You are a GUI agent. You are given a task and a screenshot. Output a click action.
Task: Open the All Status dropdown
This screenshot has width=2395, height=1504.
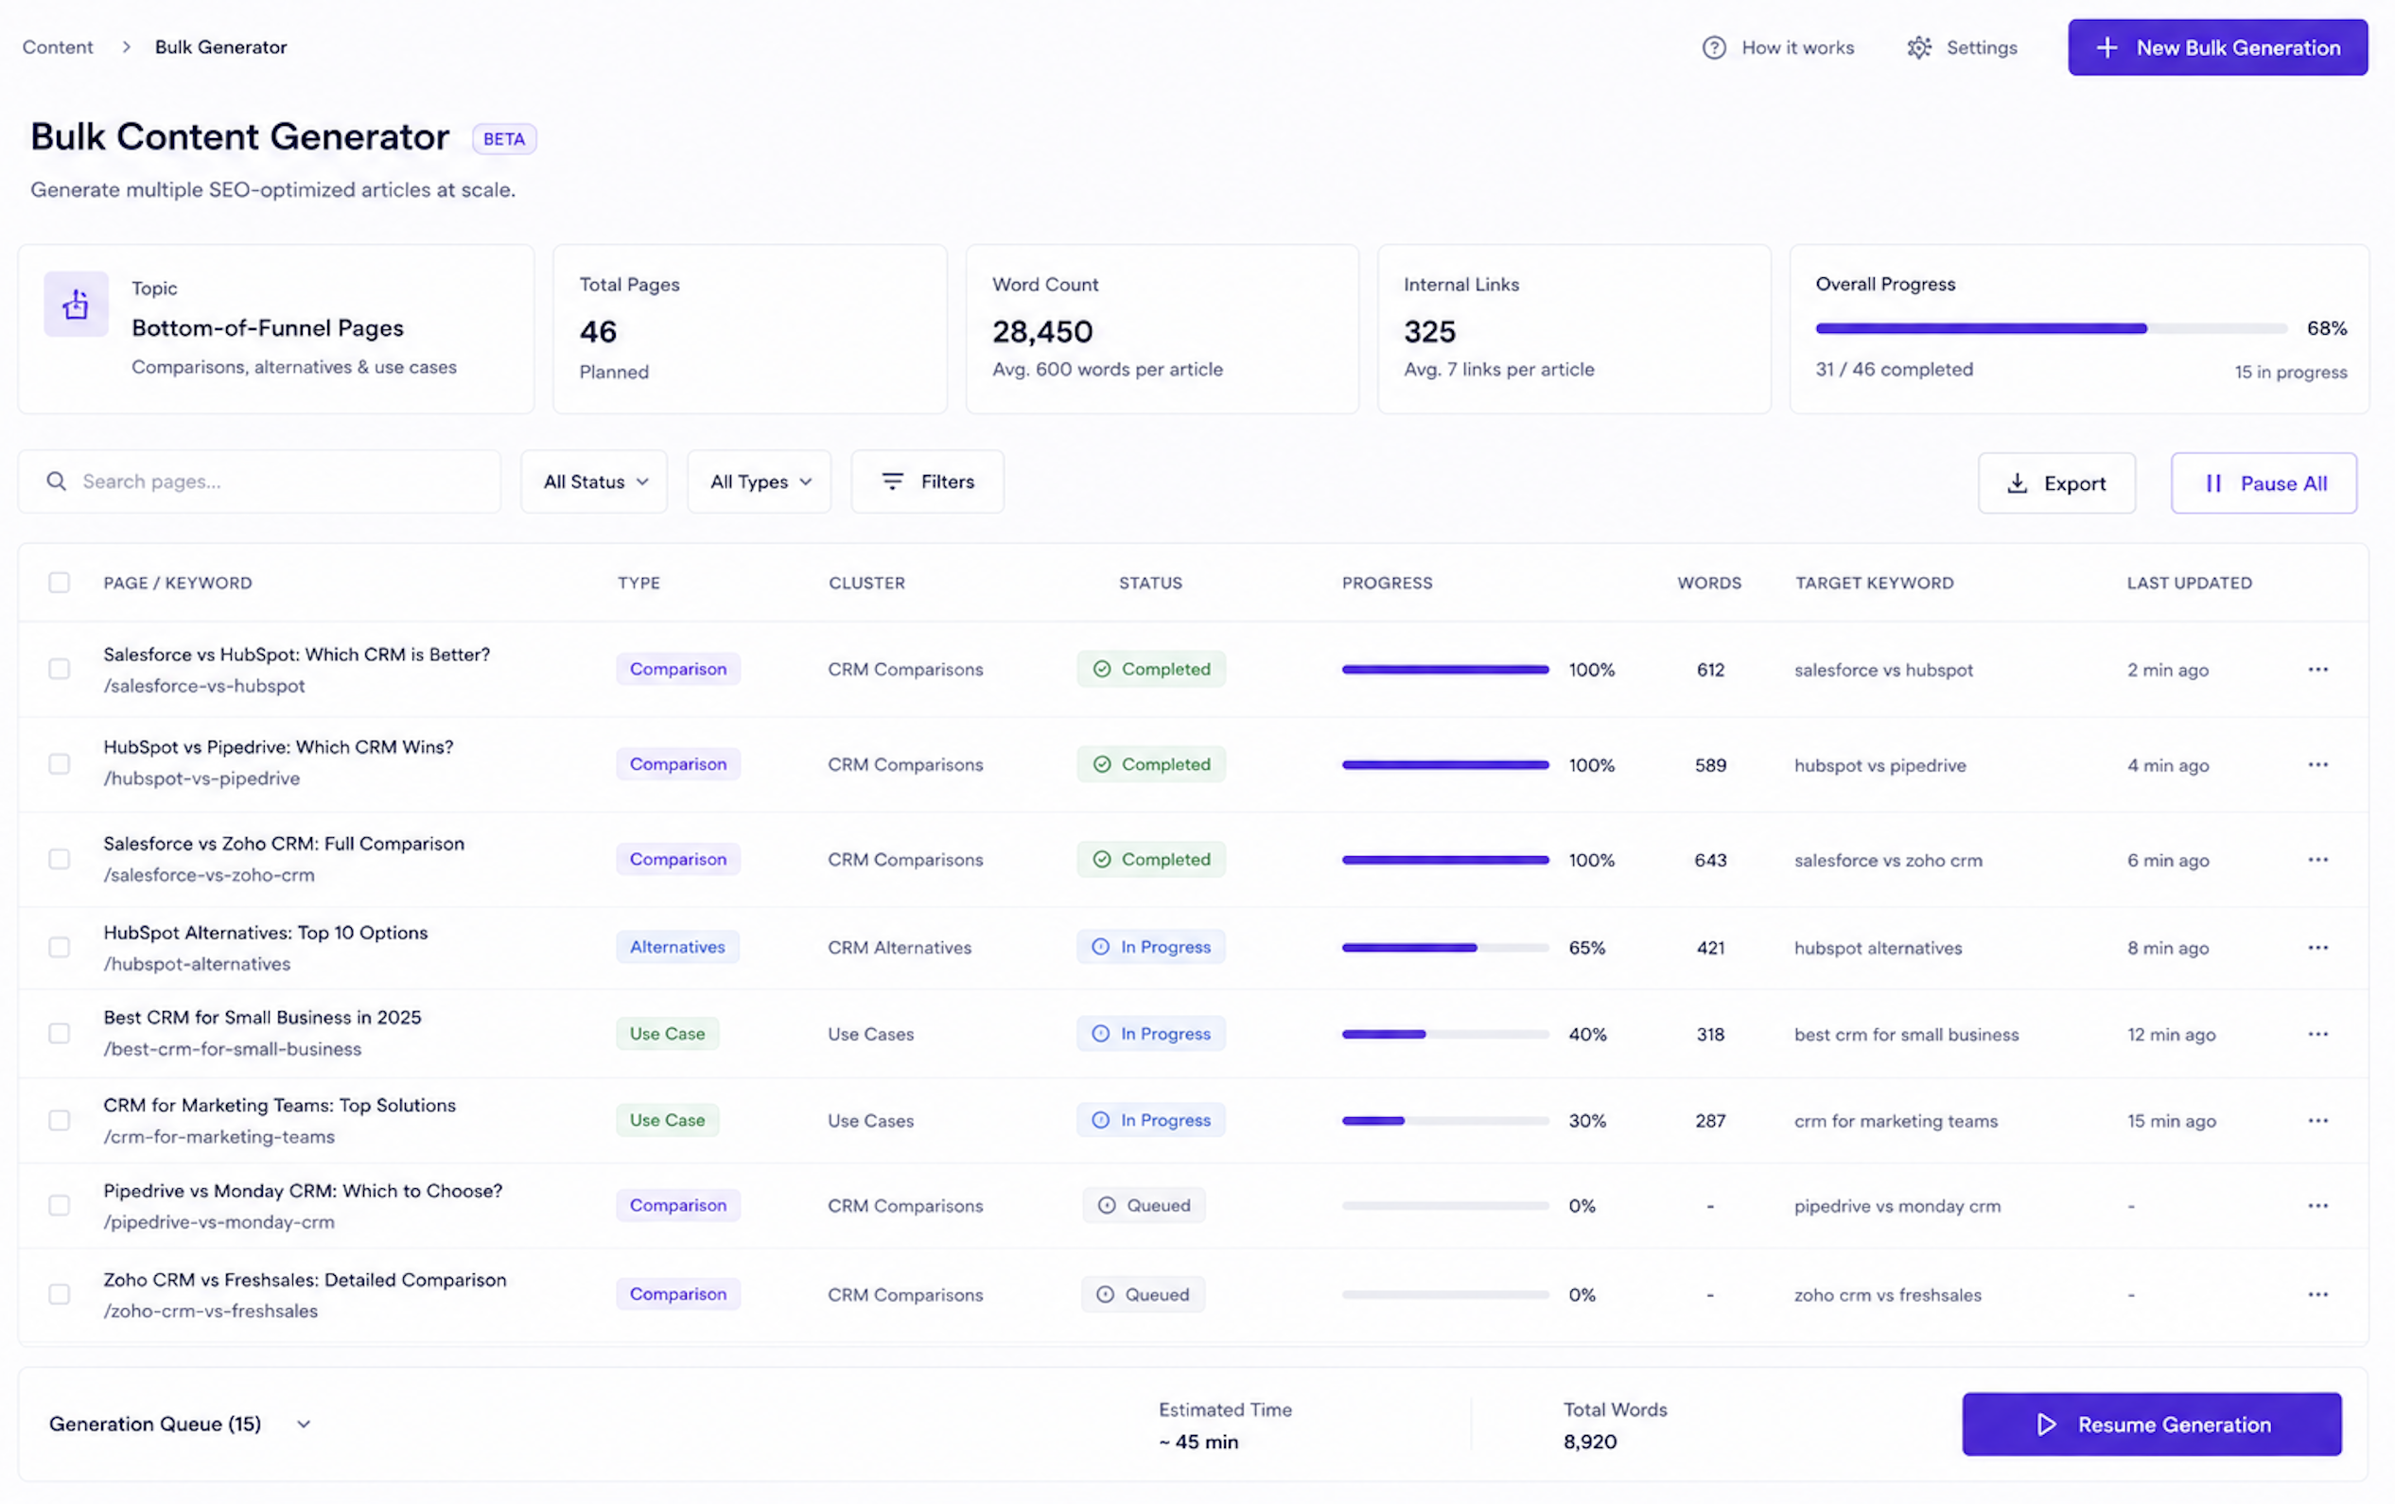point(594,481)
